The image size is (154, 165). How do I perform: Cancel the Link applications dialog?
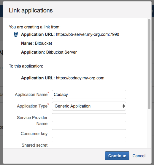[x=139, y=156]
